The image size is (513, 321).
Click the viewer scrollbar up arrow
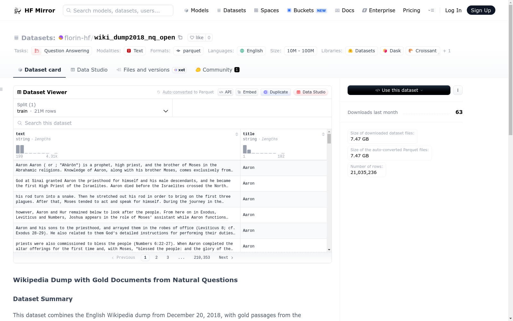tap(329, 132)
